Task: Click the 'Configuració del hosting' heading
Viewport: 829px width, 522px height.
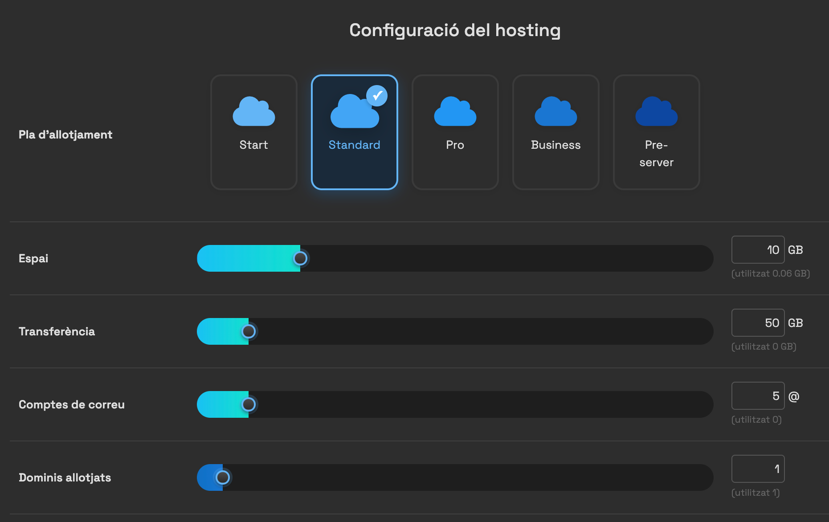Action: 455,30
